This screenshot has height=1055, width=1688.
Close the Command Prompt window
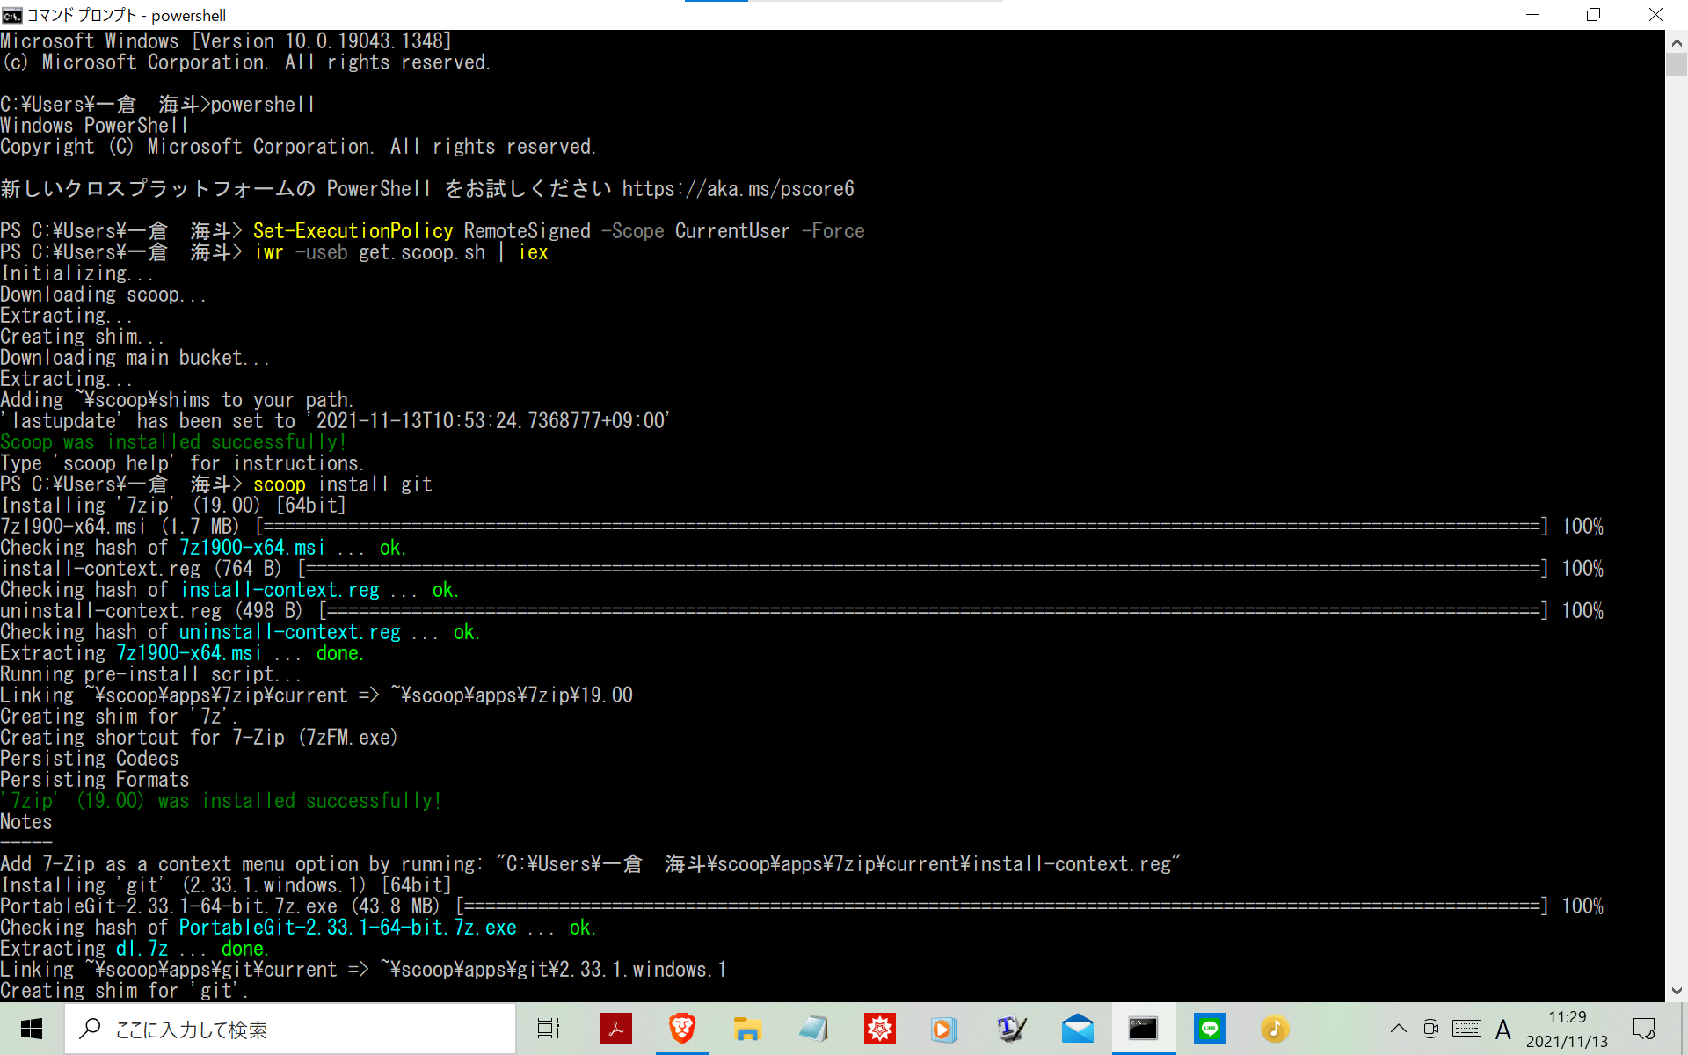(x=1655, y=15)
